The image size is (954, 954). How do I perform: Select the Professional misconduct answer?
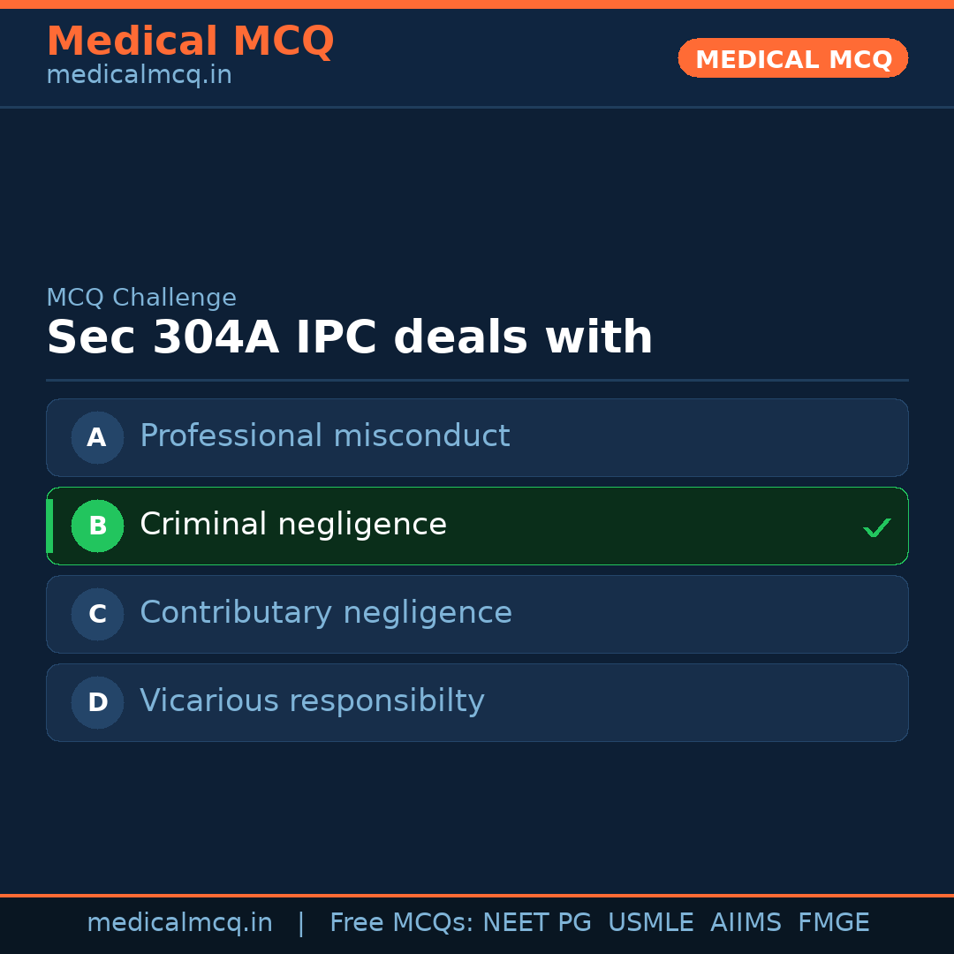(324, 436)
